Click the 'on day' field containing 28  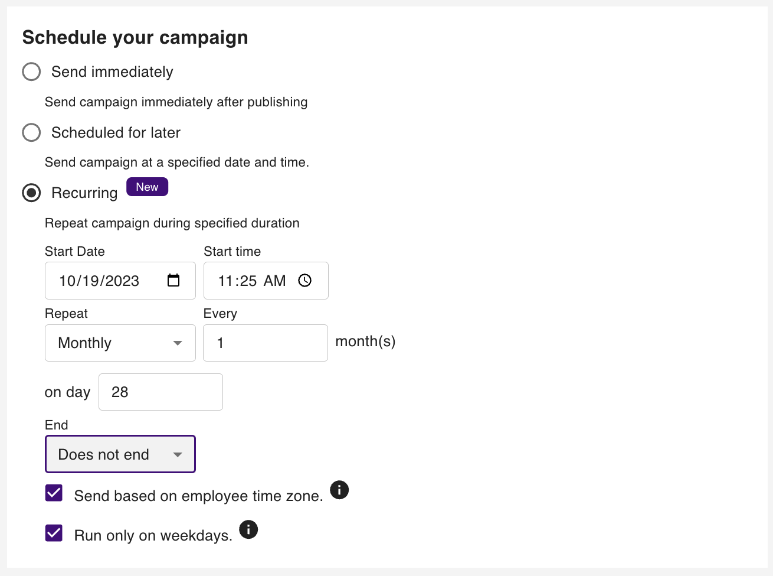click(161, 392)
